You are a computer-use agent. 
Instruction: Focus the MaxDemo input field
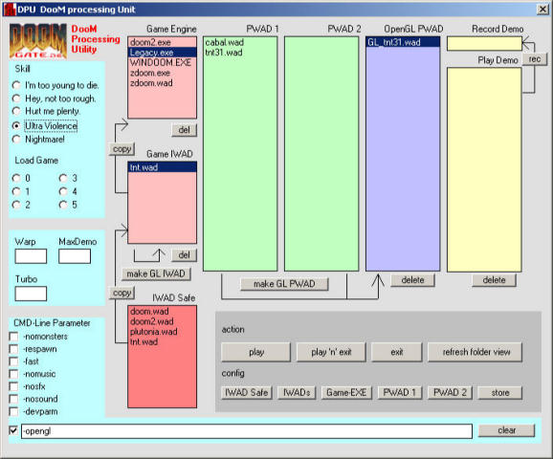75,256
